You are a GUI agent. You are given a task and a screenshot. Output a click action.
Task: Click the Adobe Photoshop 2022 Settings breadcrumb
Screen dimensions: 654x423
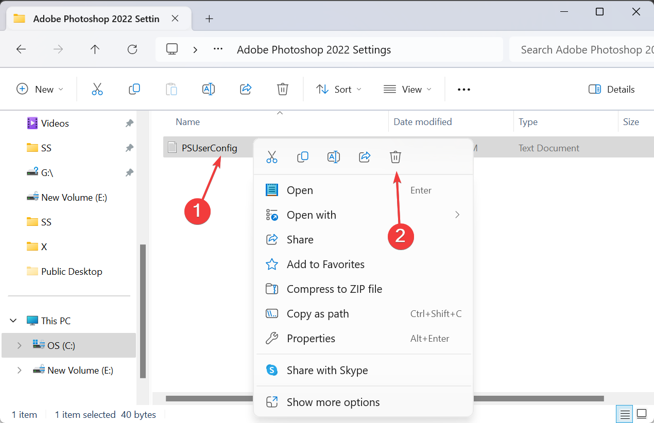[x=314, y=50]
